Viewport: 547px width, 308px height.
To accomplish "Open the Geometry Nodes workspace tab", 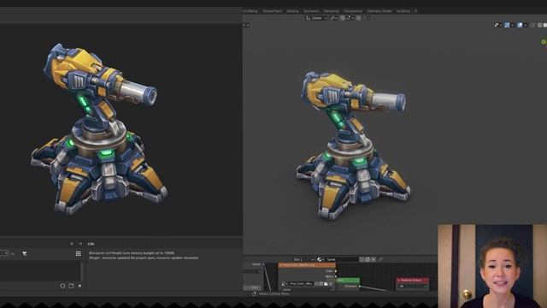I will click(379, 11).
